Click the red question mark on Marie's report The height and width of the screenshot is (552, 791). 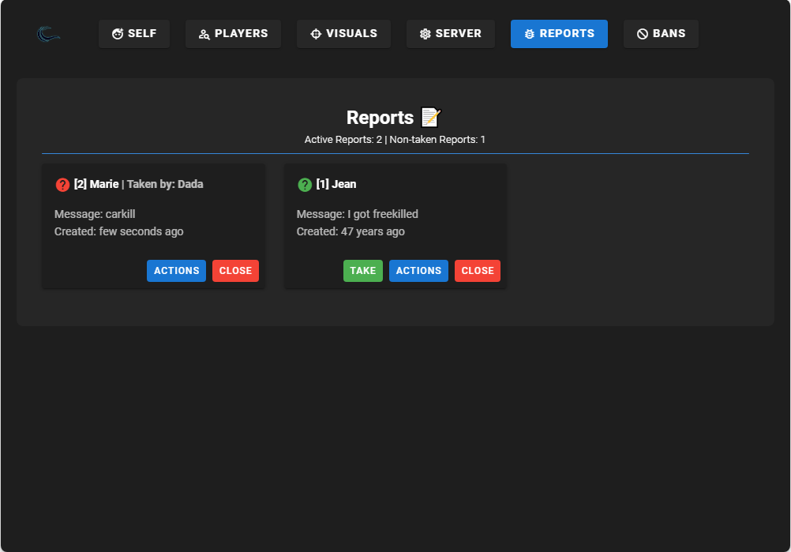click(x=62, y=184)
